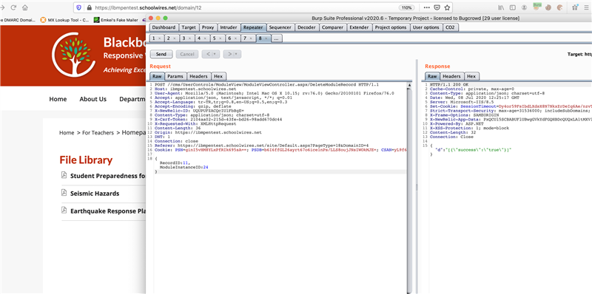Switch to Burp Target tab

coord(189,27)
